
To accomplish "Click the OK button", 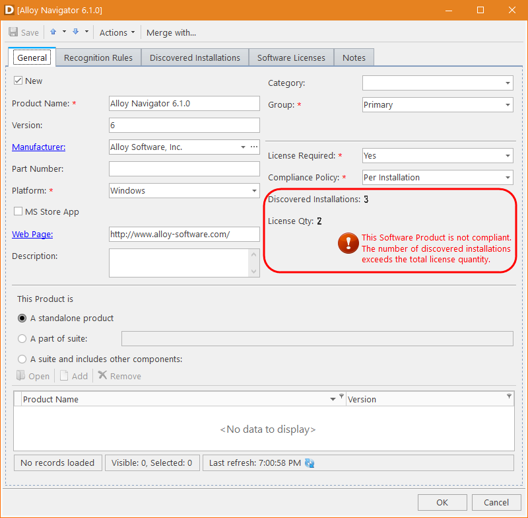I will (442, 503).
